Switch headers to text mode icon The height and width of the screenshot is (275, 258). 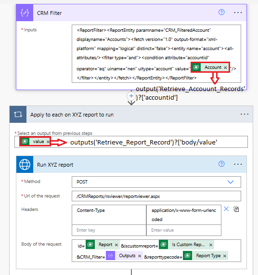tap(236, 209)
